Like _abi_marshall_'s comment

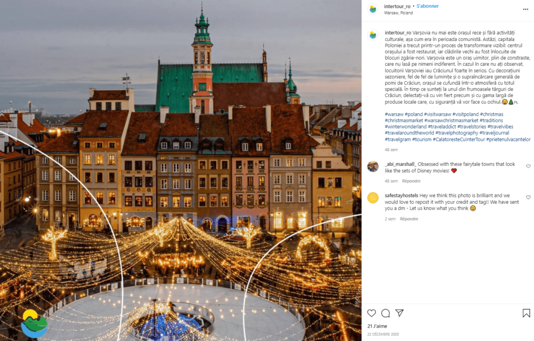pyautogui.click(x=528, y=166)
